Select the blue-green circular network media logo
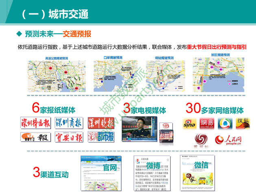The height and width of the screenshot is (192, 256). point(225,122)
